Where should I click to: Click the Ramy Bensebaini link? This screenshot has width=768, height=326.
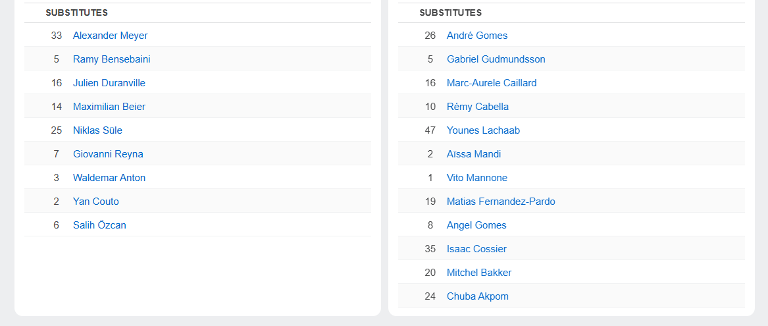[x=111, y=59]
